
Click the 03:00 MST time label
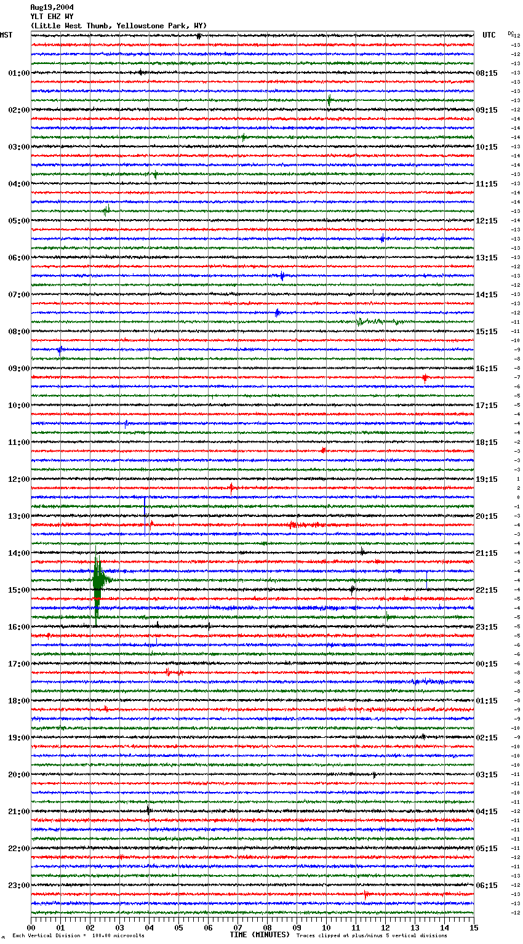19,147
